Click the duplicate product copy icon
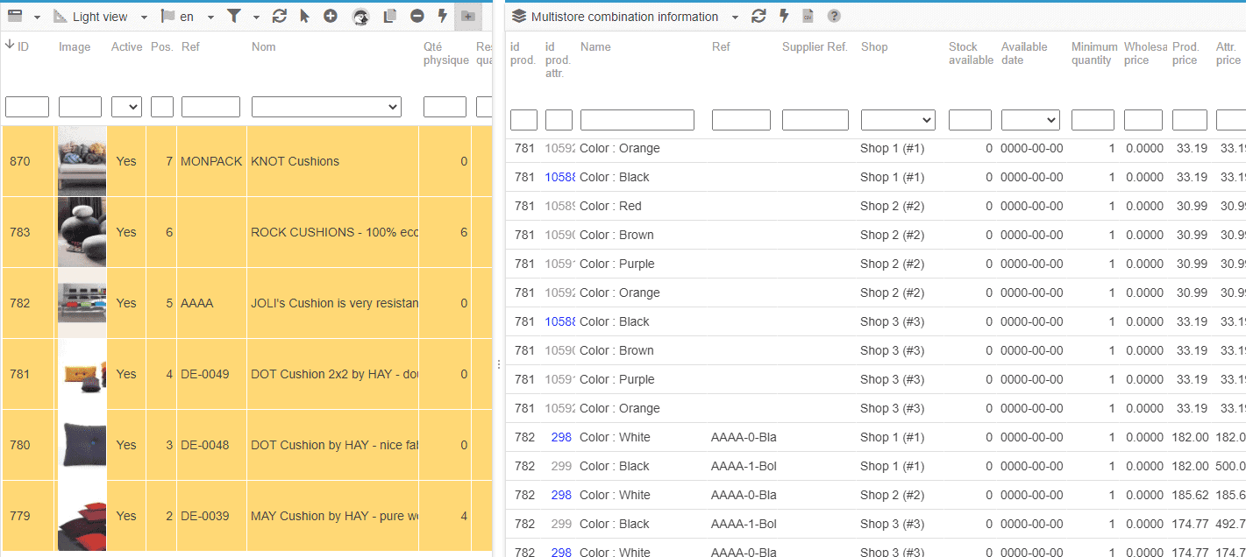This screenshot has width=1246, height=557. tap(390, 17)
